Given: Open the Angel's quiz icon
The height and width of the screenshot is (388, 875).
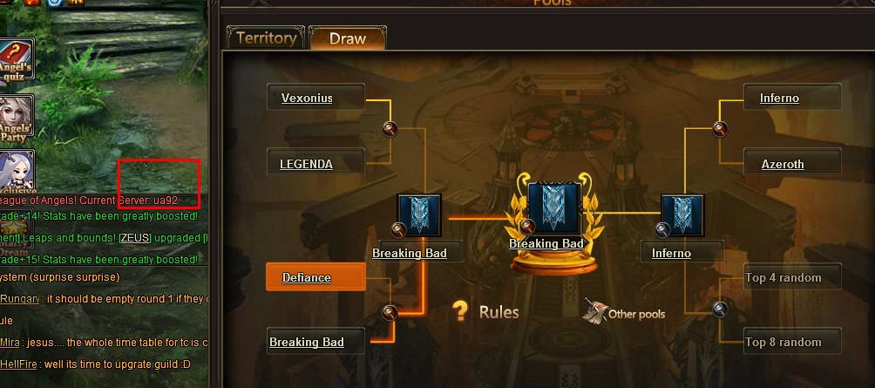Looking at the screenshot, I should click(x=15, y=60).
